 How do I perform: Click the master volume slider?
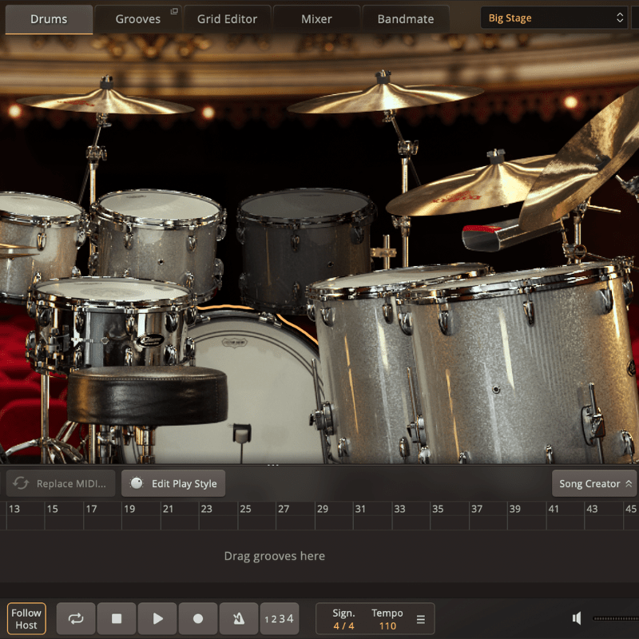pos(615,618)
